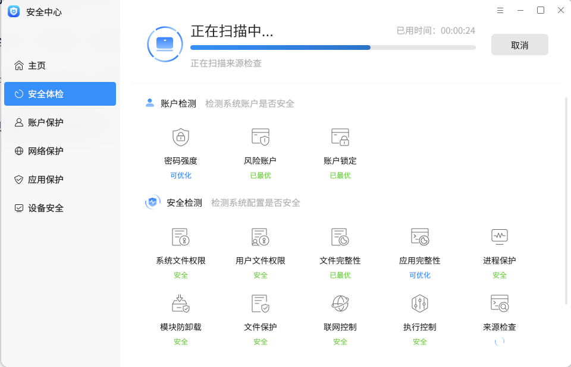Select the 联网控制 network control icon
The width and height of the screenshot is (571, 367).
click(x=340, y=303)
